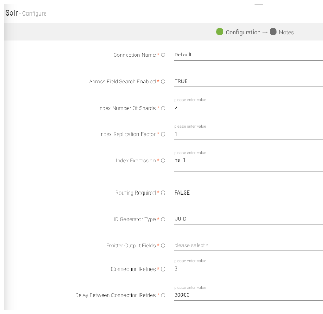The height and width of the screenshot is (314, 323).
Task: Click info icon next to Across Field Search Enabled
Action: (x=163, y=82)
